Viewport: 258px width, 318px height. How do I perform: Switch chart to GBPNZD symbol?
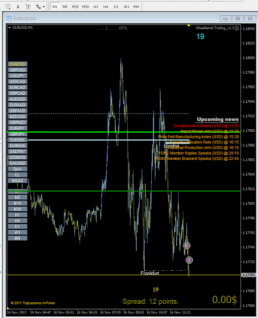[x=17, y=123]
